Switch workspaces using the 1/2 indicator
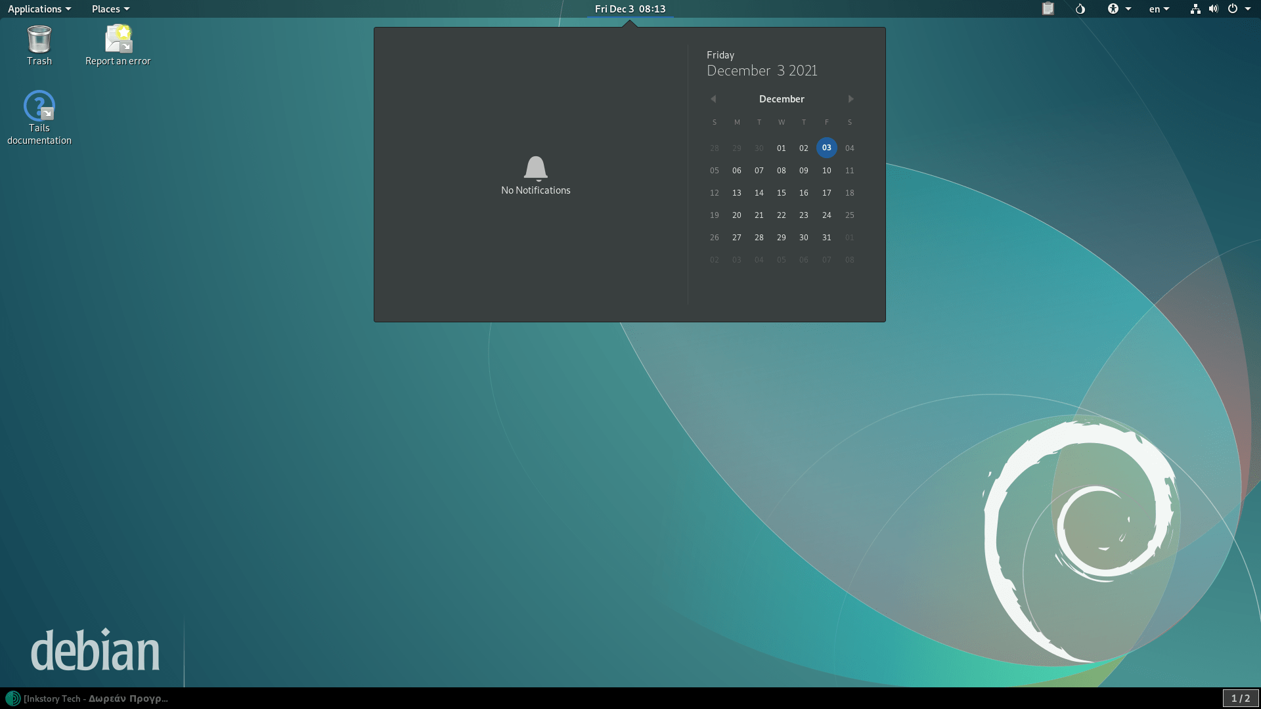 (1241, 698)
